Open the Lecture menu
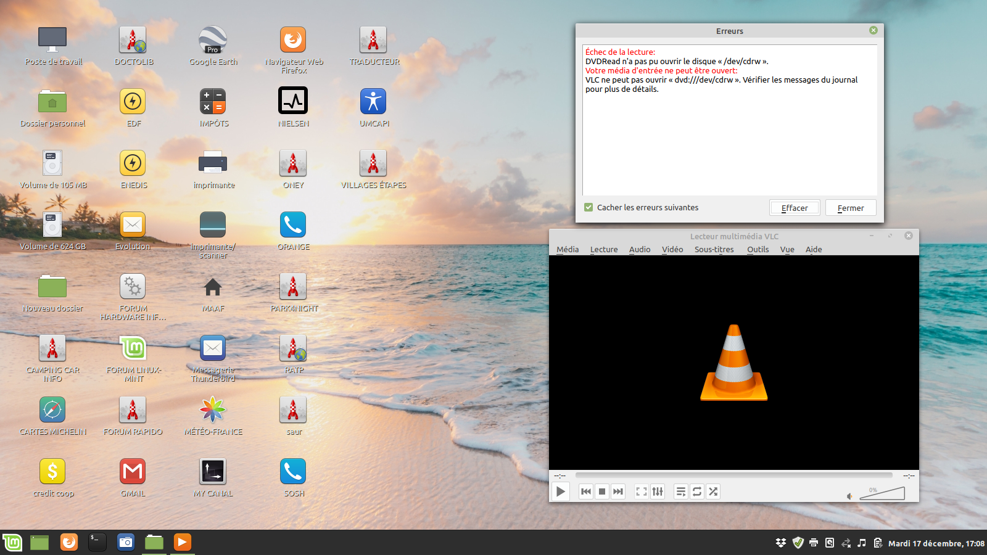This screenshot has height=555, width=987. click(603, 250)
